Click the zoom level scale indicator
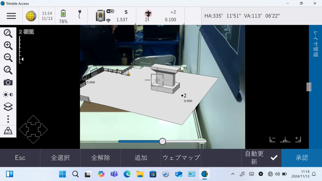This screenshot has width=322, height=181. 21,50
